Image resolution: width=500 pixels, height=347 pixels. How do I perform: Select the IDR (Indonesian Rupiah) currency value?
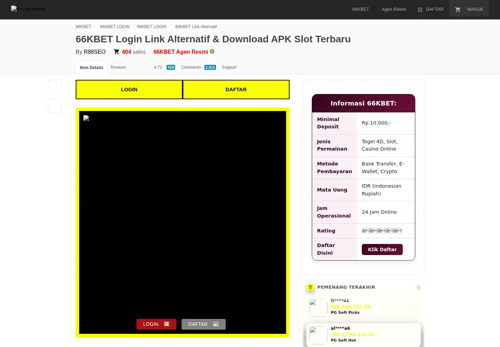382,190
